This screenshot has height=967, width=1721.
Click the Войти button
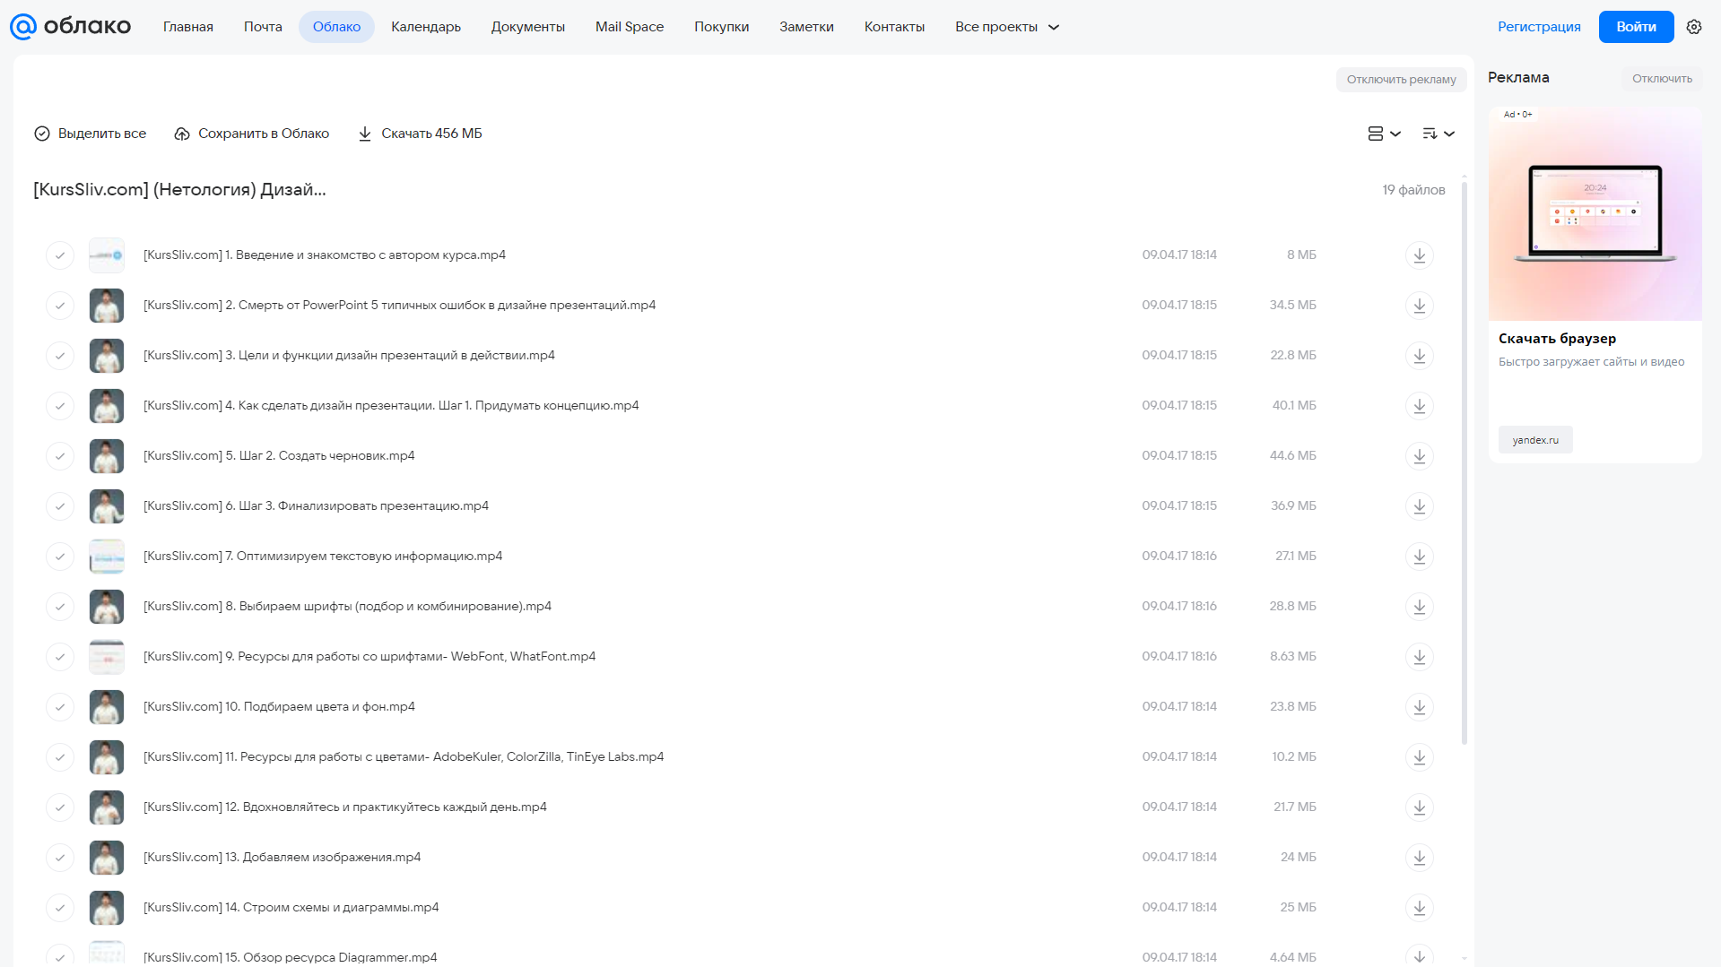click(x=1636, y=27)
